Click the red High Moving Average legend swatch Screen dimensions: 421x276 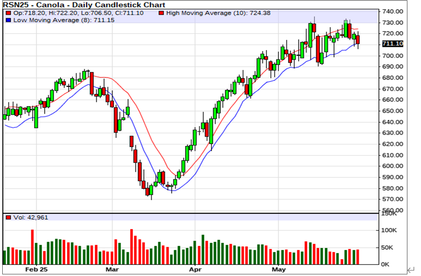(x=161, y=13)
